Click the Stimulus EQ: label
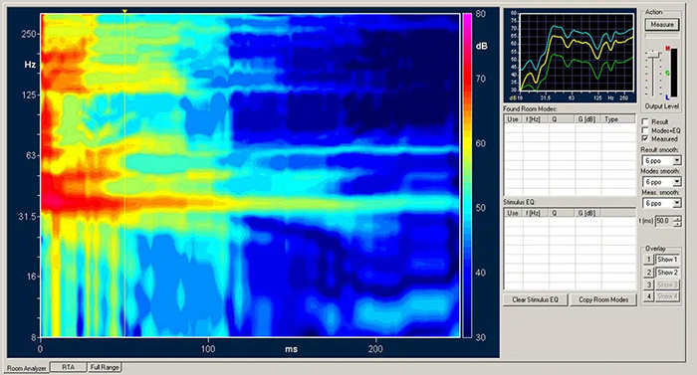The image size is (697, 375). point(519,202)
